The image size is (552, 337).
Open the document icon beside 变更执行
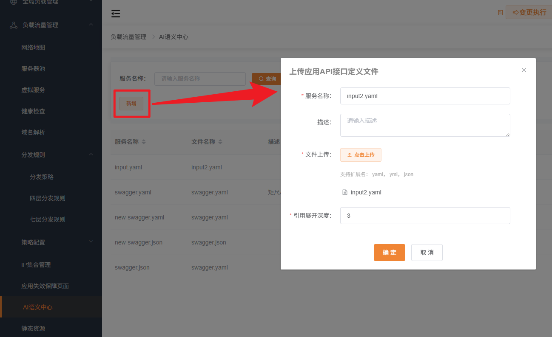[501, 13]
